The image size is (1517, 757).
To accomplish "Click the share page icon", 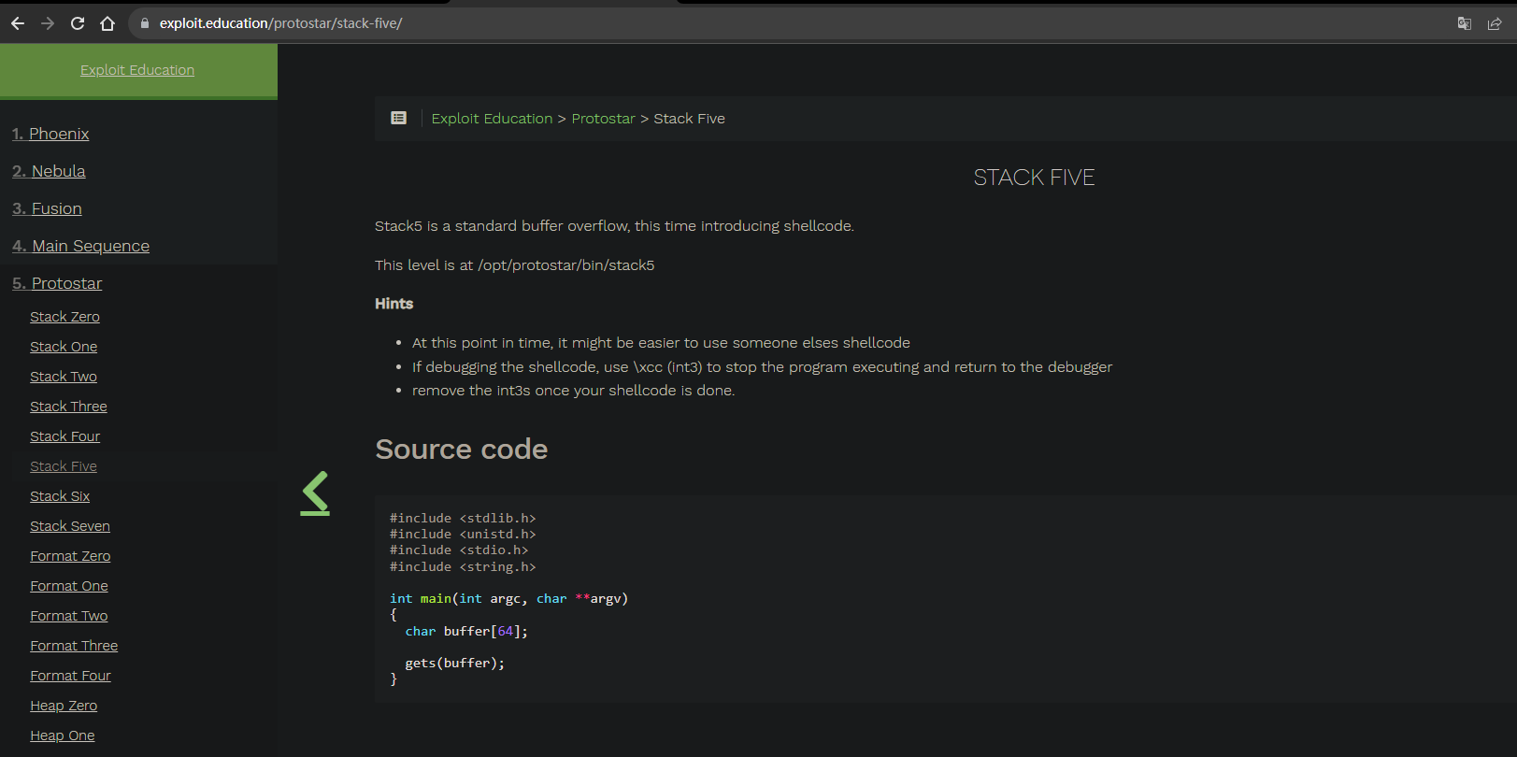I will pyautogui.click(x=1495, y=23).
